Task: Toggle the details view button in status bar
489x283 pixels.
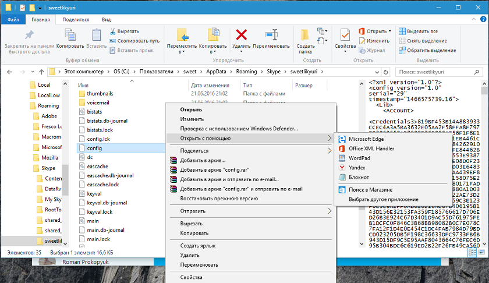Action: pos(473,252)
